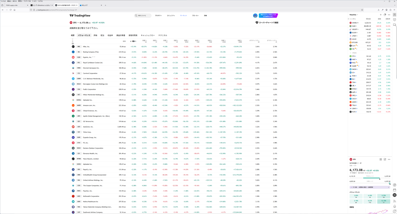Open the user profile avatar

tap(255, 16)
